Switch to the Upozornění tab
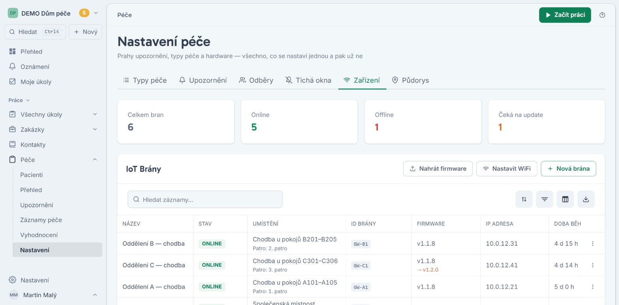 click(203, 80)
